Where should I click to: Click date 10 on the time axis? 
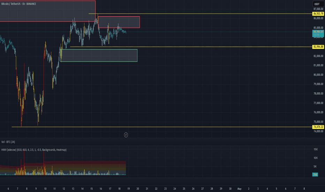coord(45,189)
